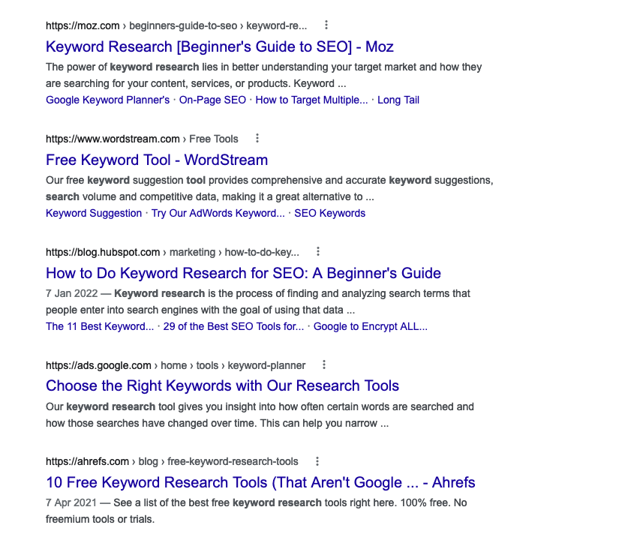
Task: Click the moz.com breadcrumb URL
Action: pyautogui.click(x=176, y=25)
